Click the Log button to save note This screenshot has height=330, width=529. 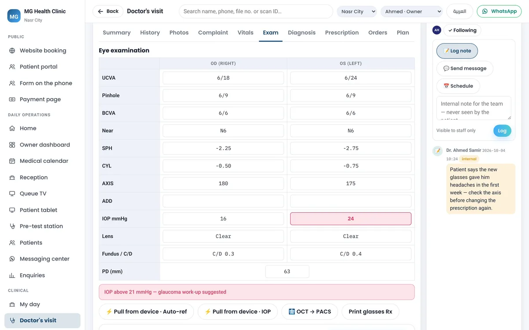point(502,131)
